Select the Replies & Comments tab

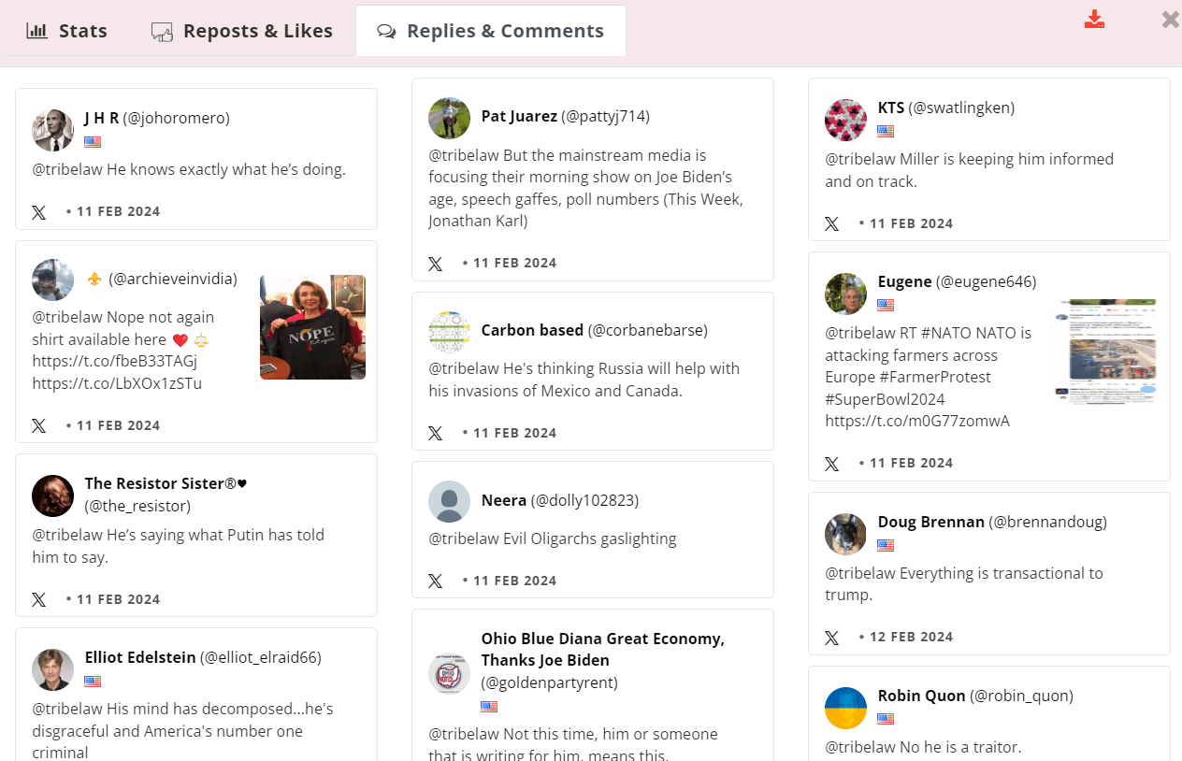(491, 31)
